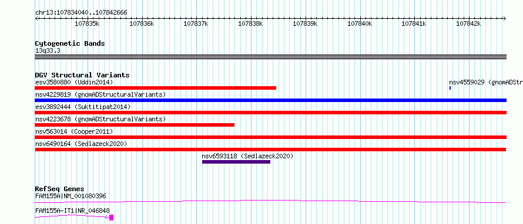Select the red nsv6490164 variant bar
The image size is (523, 224).
270,150
